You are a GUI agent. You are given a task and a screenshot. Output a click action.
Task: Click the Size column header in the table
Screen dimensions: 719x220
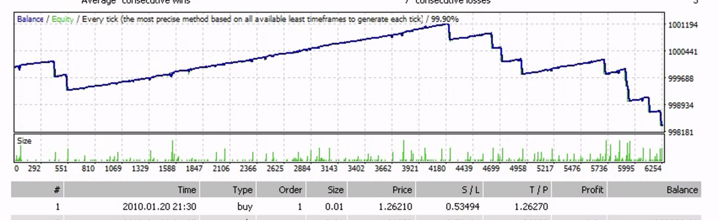tap(327, 189)
